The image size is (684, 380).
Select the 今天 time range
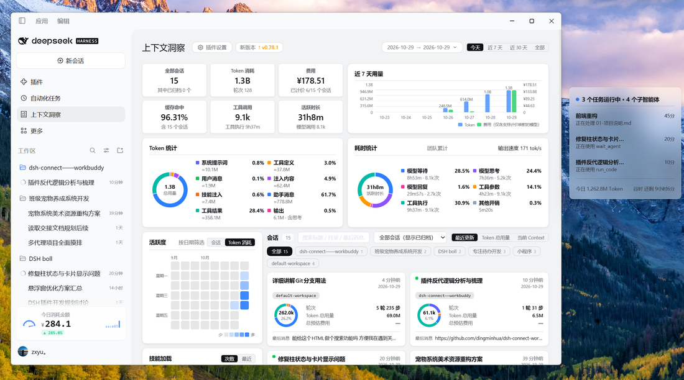(475, 47)
